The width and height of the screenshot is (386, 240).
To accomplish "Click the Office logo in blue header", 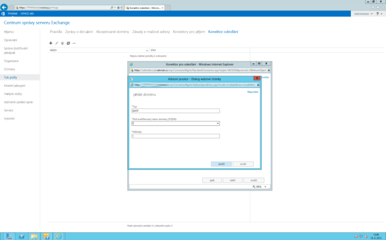I will click(3, 14).
